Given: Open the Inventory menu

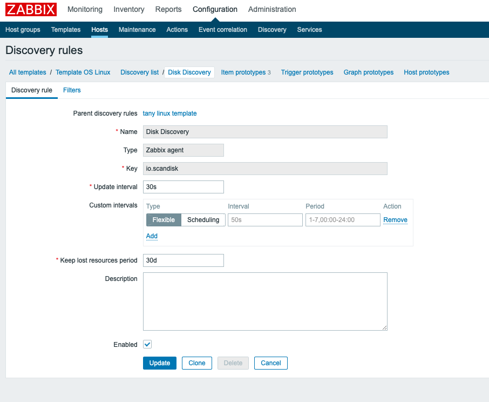Looking at the screenshot, I should coord(129,9).
